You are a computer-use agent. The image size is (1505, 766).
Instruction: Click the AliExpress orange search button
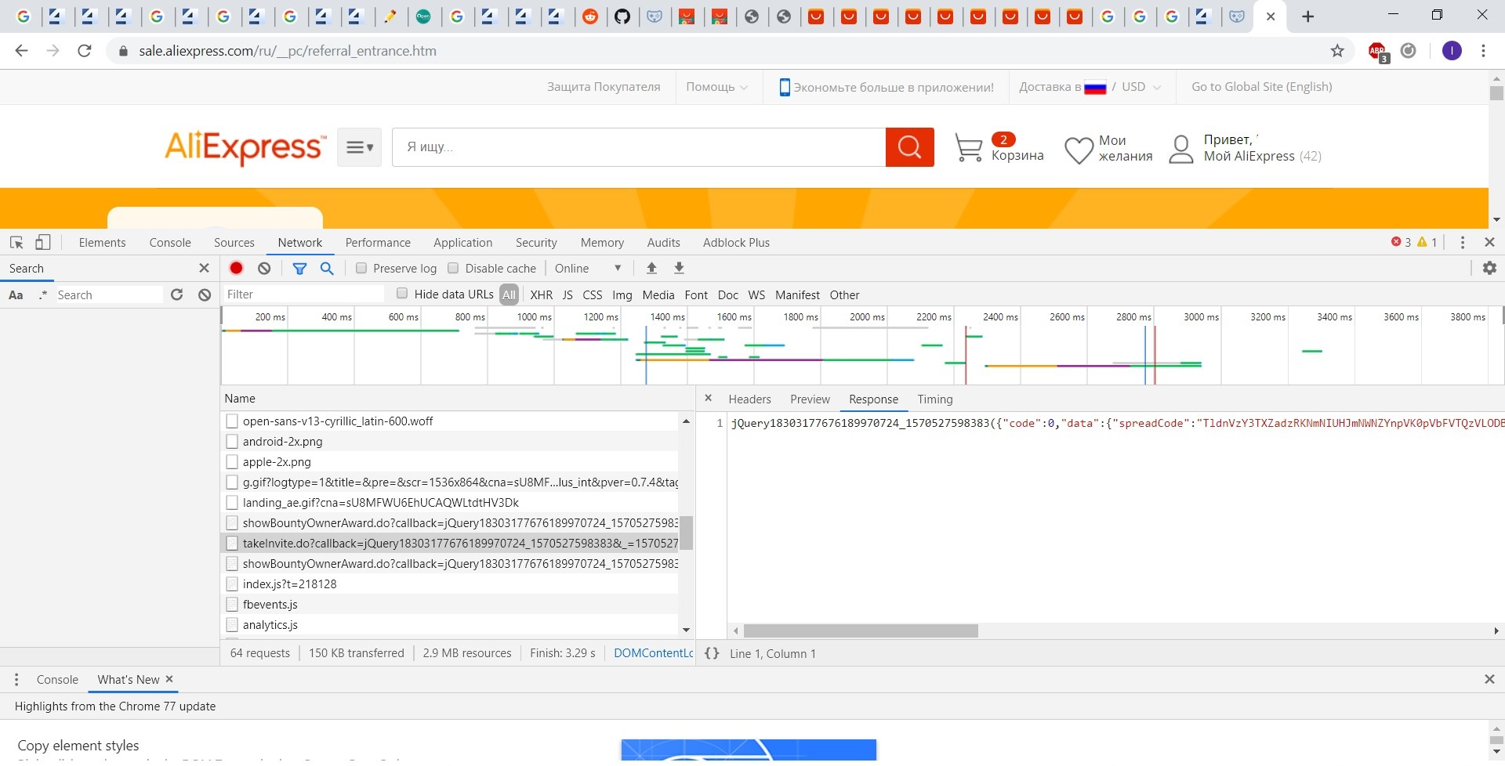pyautogui.click(x=910, y=147)
